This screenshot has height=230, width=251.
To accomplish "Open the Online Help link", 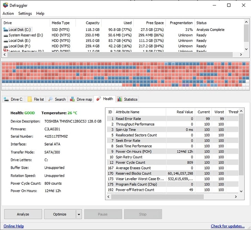I will [x=14, y=226].
